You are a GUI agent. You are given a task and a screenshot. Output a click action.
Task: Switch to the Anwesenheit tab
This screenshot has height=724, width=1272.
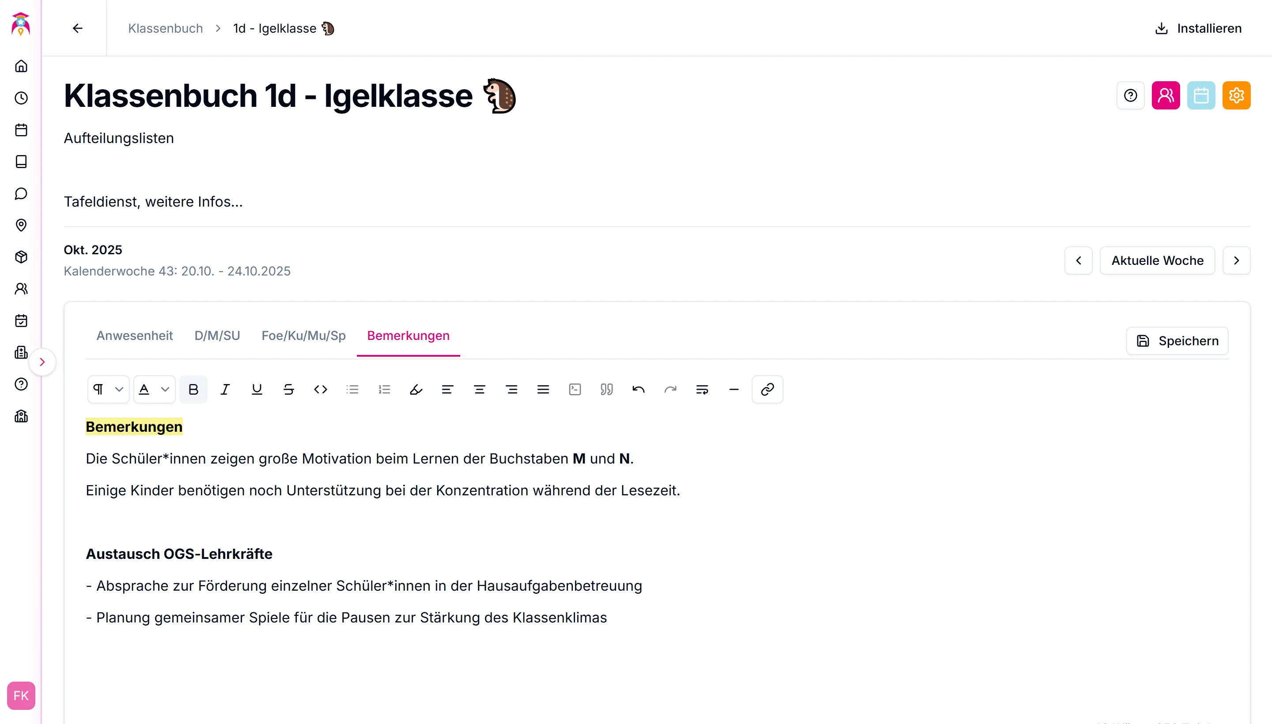[x=134, y=336]
